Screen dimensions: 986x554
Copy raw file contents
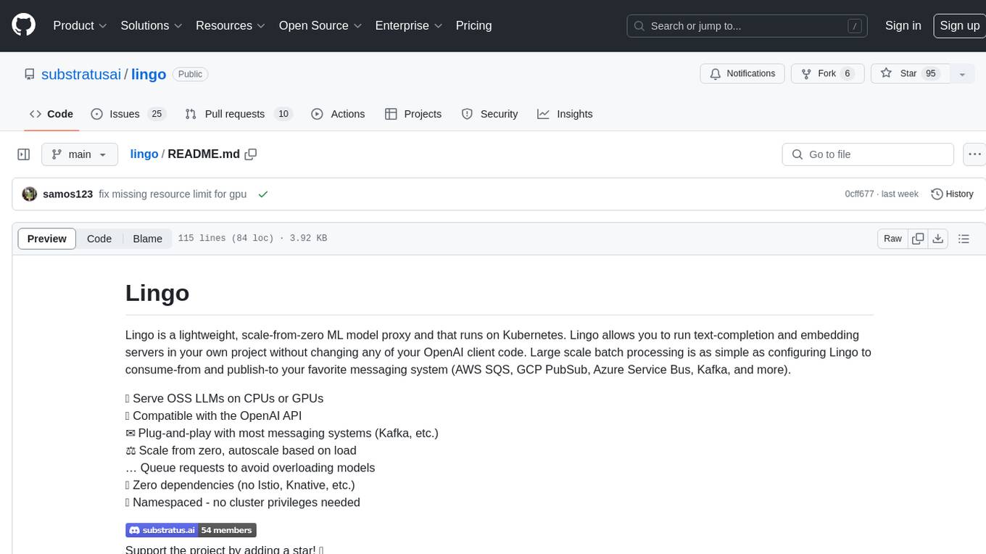pyautogui.click(x=919, y=239)
